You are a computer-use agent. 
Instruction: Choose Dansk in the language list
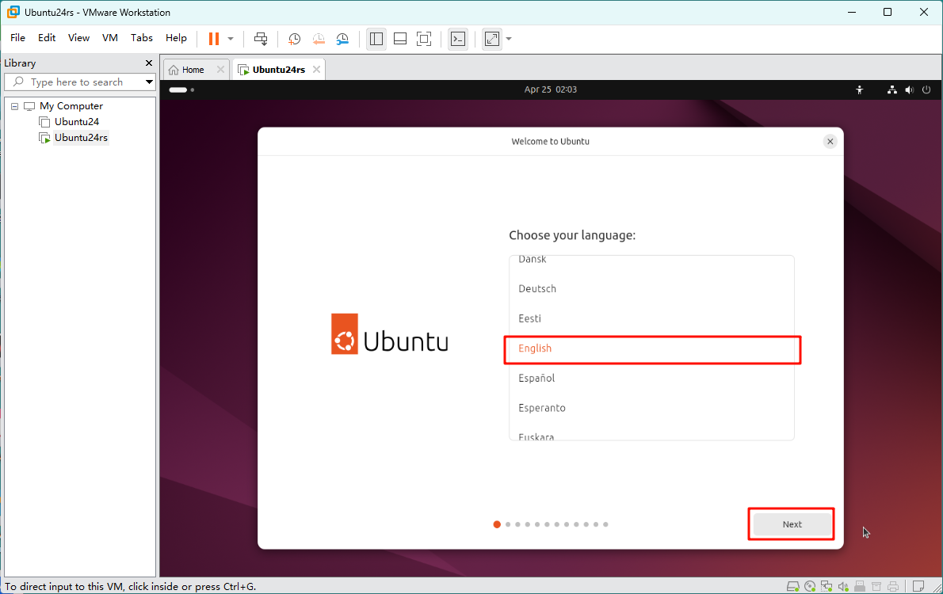(x=651, y=263)
